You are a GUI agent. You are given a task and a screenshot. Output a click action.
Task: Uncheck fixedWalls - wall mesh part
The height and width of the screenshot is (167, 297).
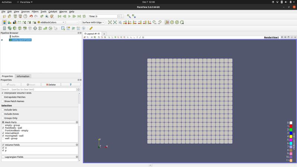pos(3,128)
